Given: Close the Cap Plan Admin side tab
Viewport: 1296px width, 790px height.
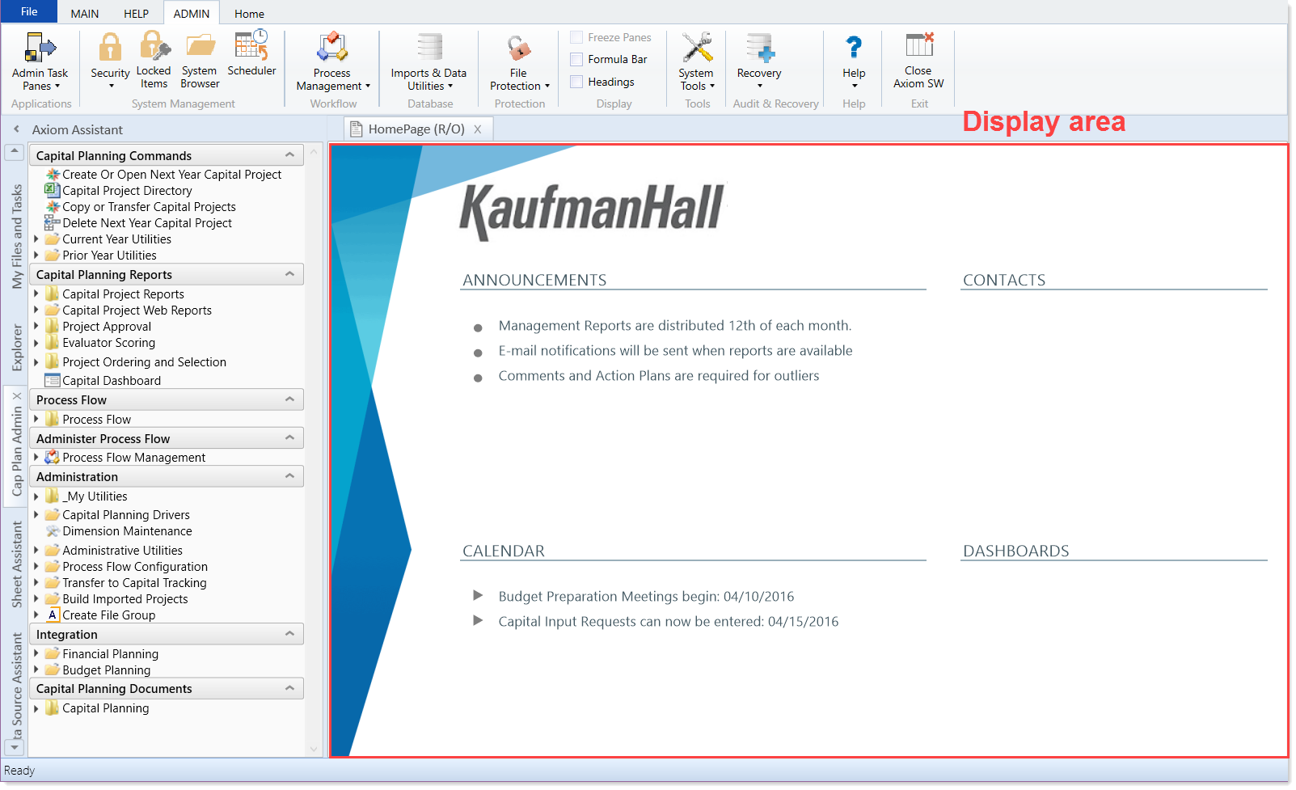Looking at the screenshot, I should pos(17,396).
